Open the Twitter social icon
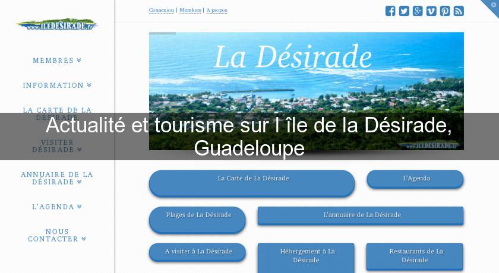The height and width of the screenshot is (273, 499). point(404,11)
